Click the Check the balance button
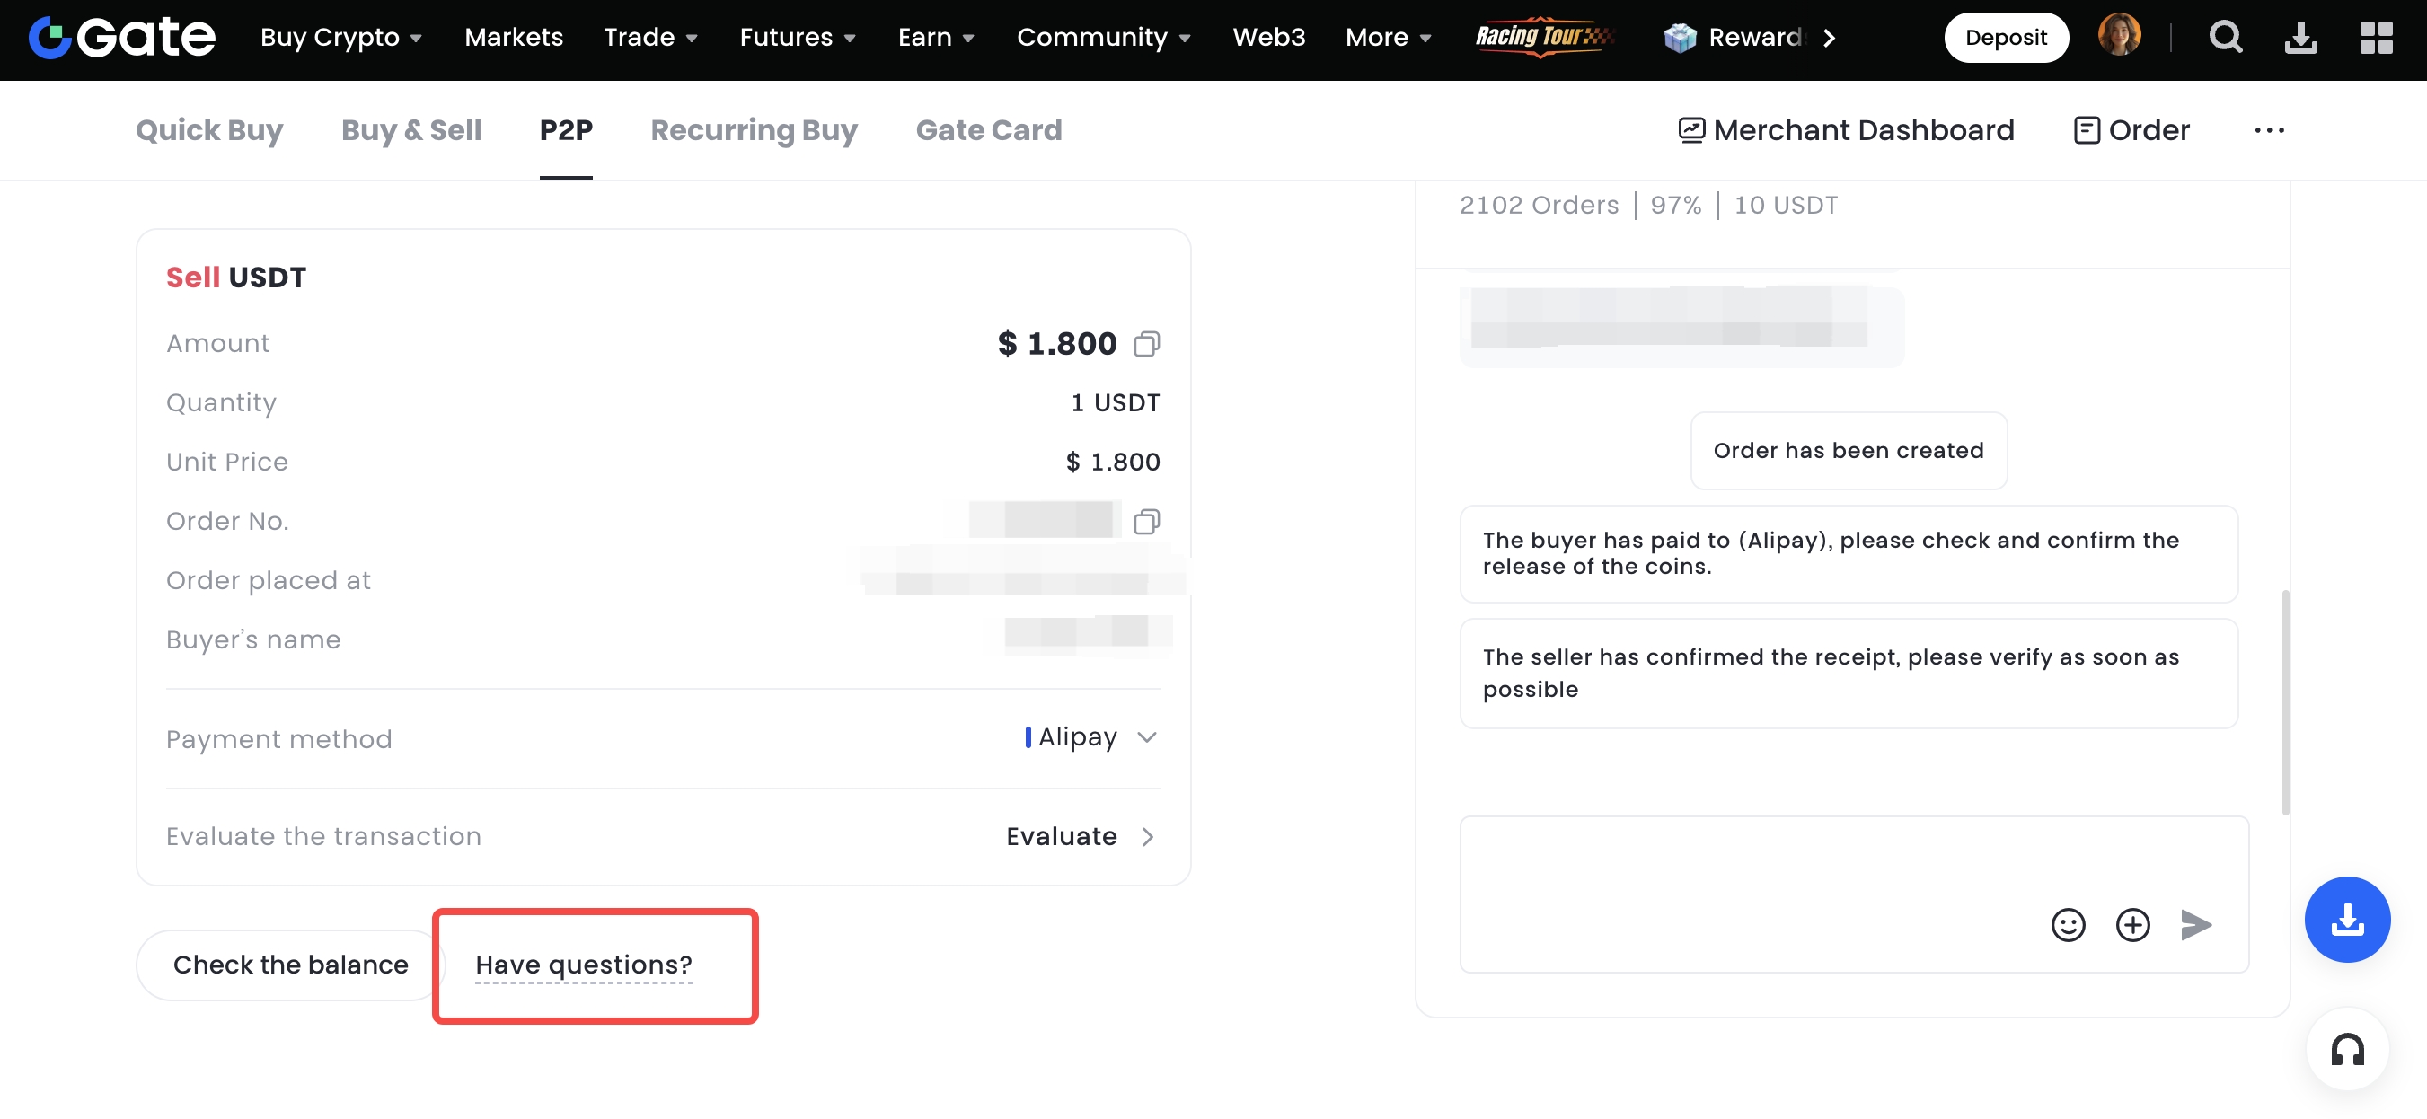 point(290,965)
